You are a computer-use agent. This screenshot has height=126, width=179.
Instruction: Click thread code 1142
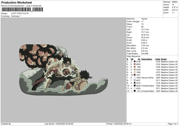(158, 70)
